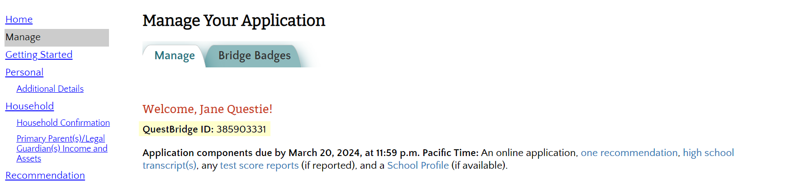Go to Recommendation in the sidebar
This screenshot has width=800, height=185.
[45, 176]
